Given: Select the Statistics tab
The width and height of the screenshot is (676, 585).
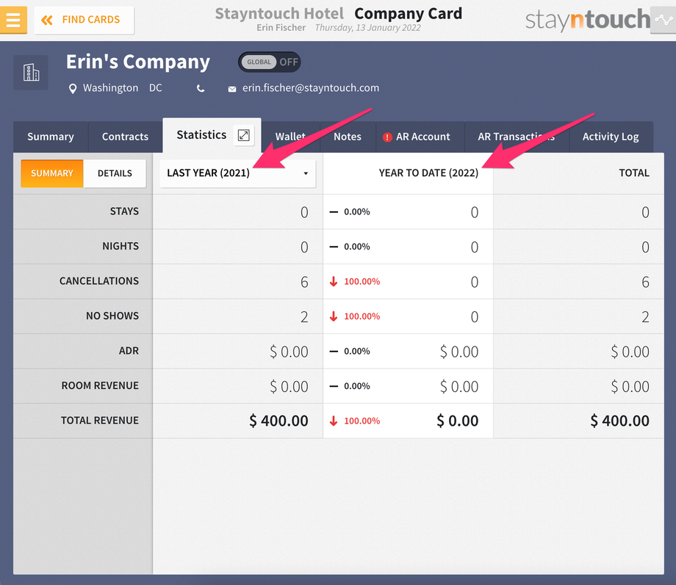Looking at the screenshot, I should (x=201, y=135).
